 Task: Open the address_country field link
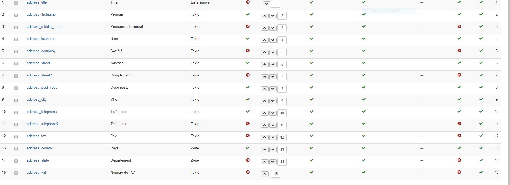coord(39,148)
